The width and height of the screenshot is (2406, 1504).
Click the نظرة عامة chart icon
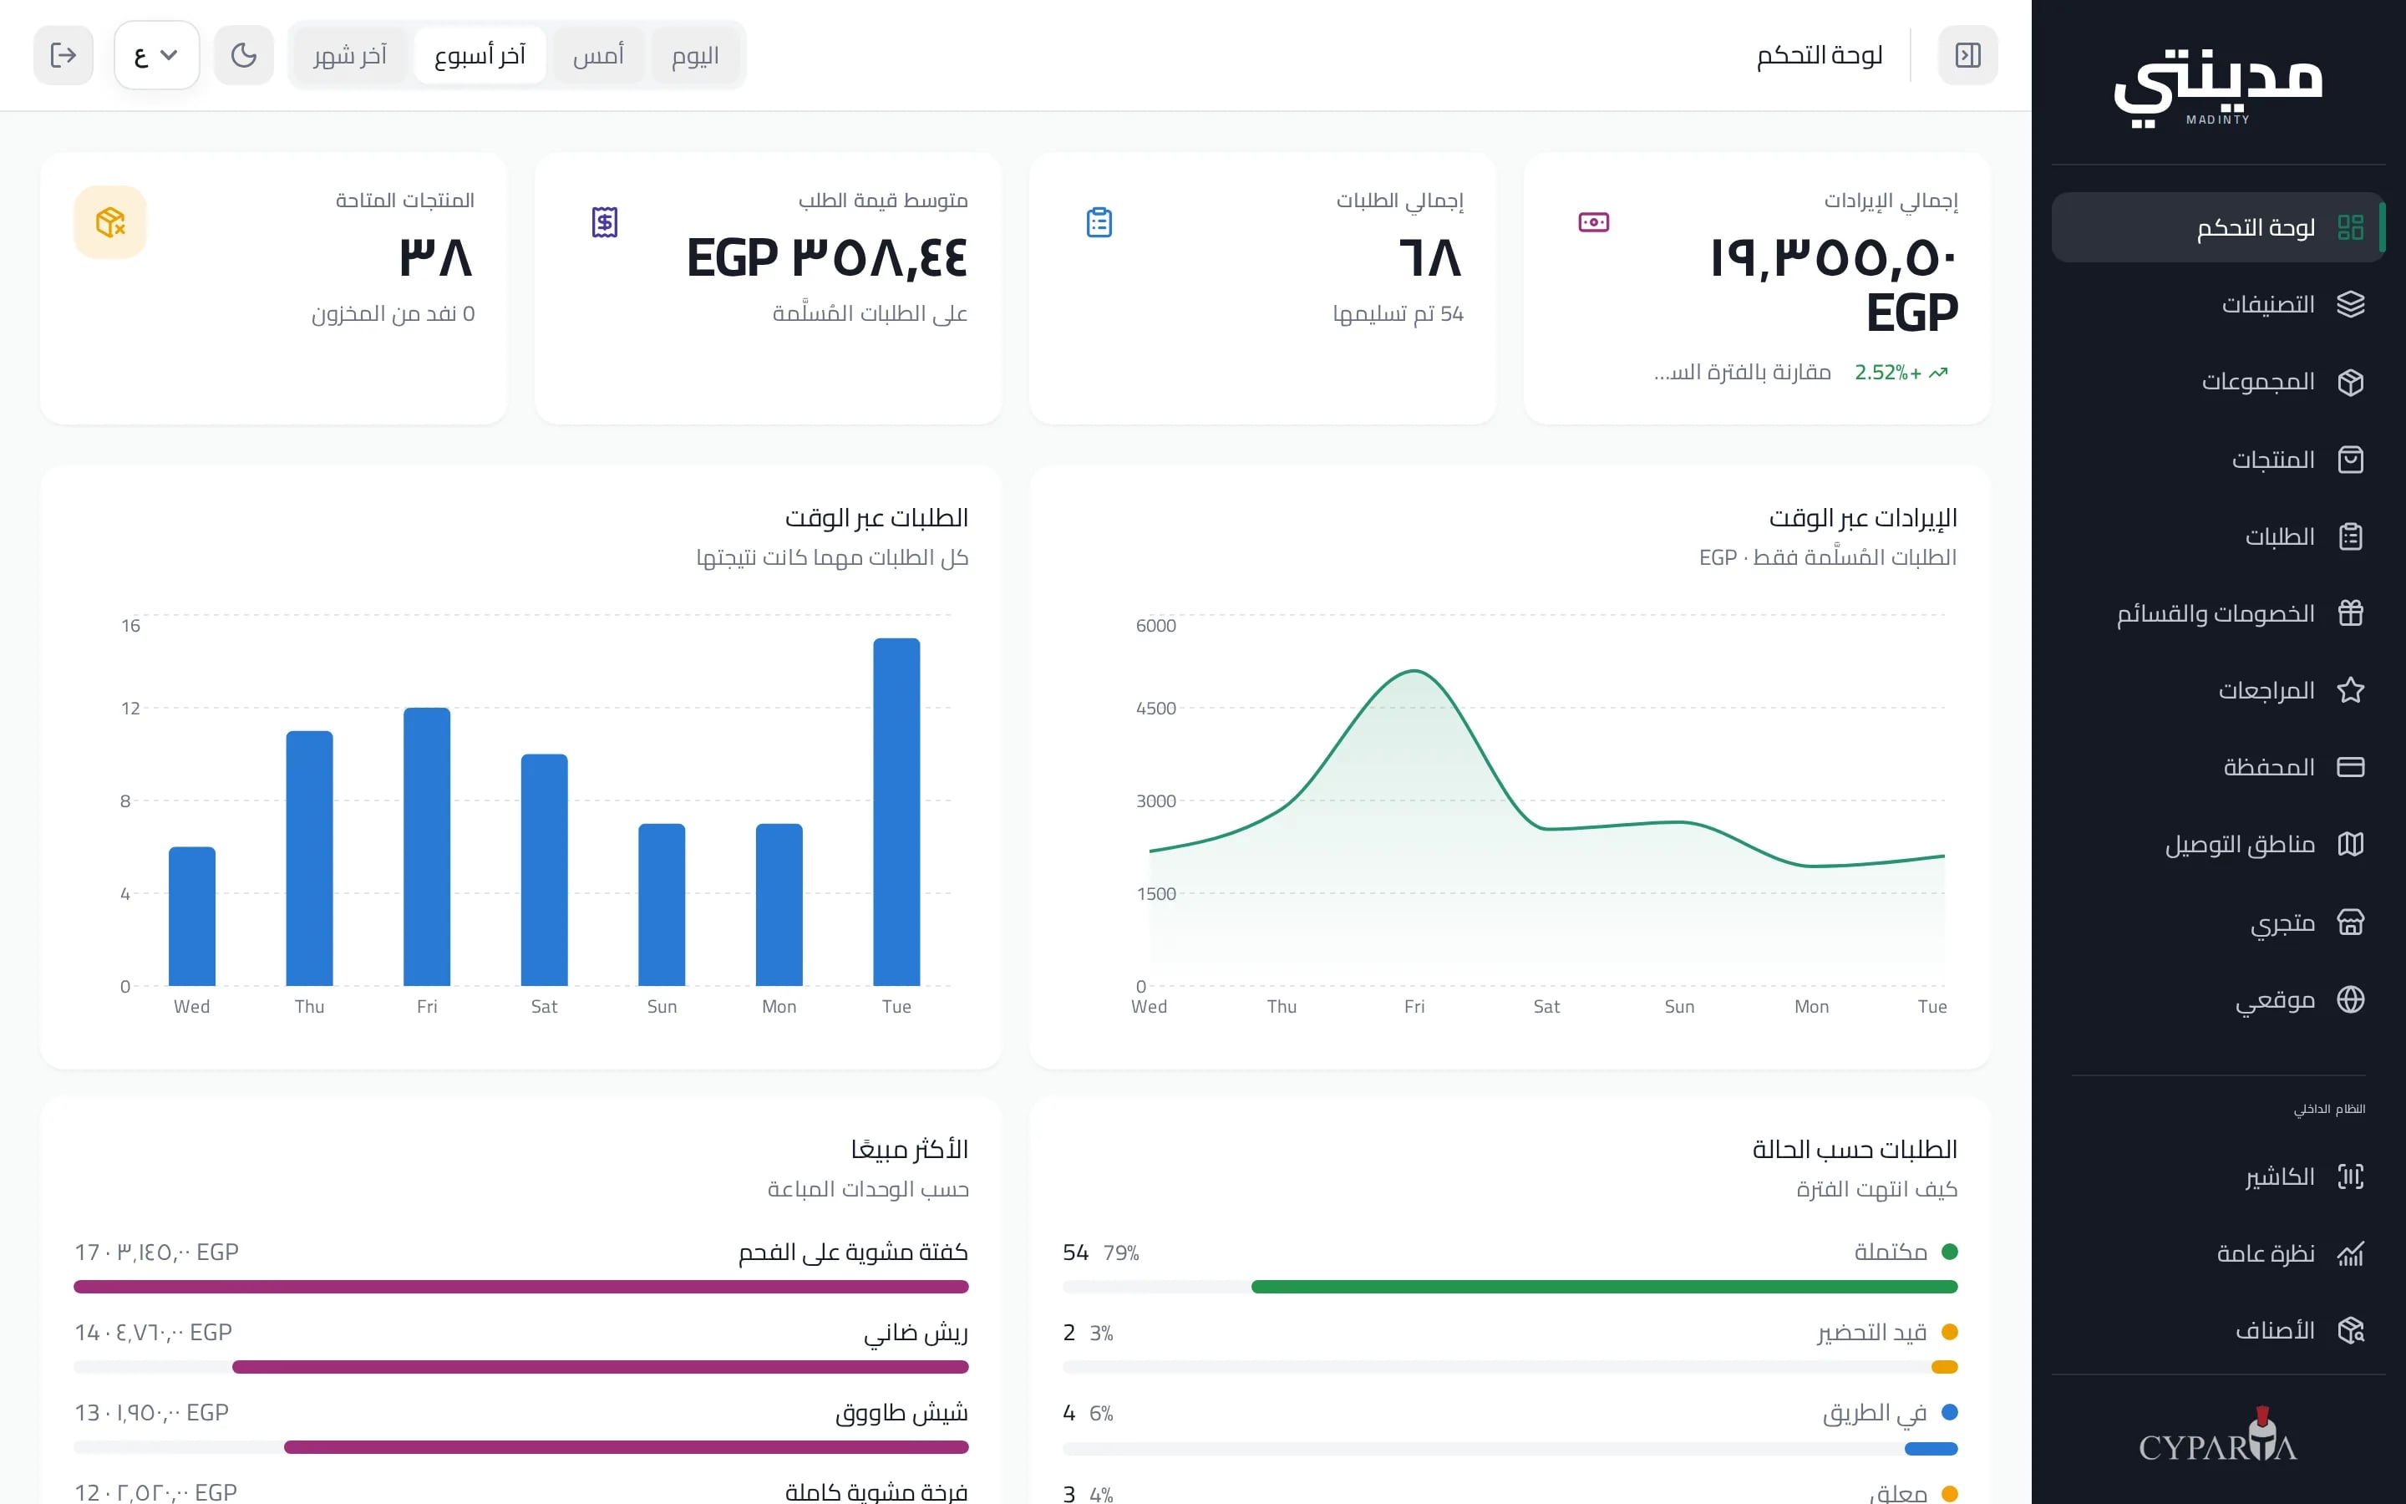click(2349, 1253)
